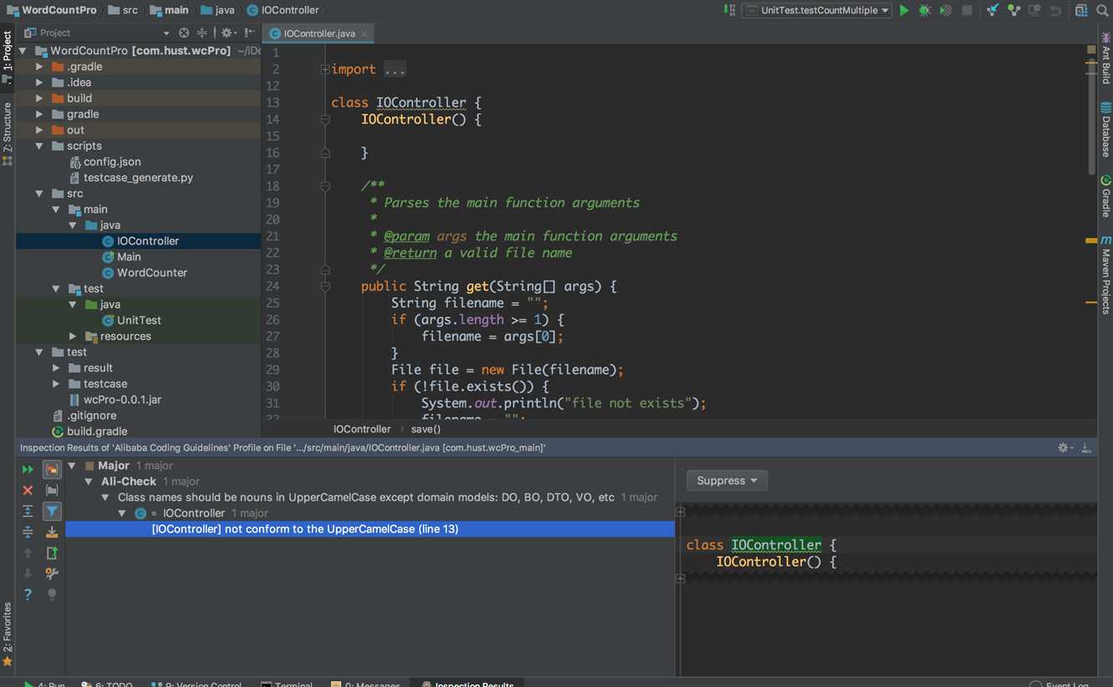Image resolution: width=1113 pixels, height=687 pixels.
Task: Collapse the Major severity node
Action: [72, 466]
